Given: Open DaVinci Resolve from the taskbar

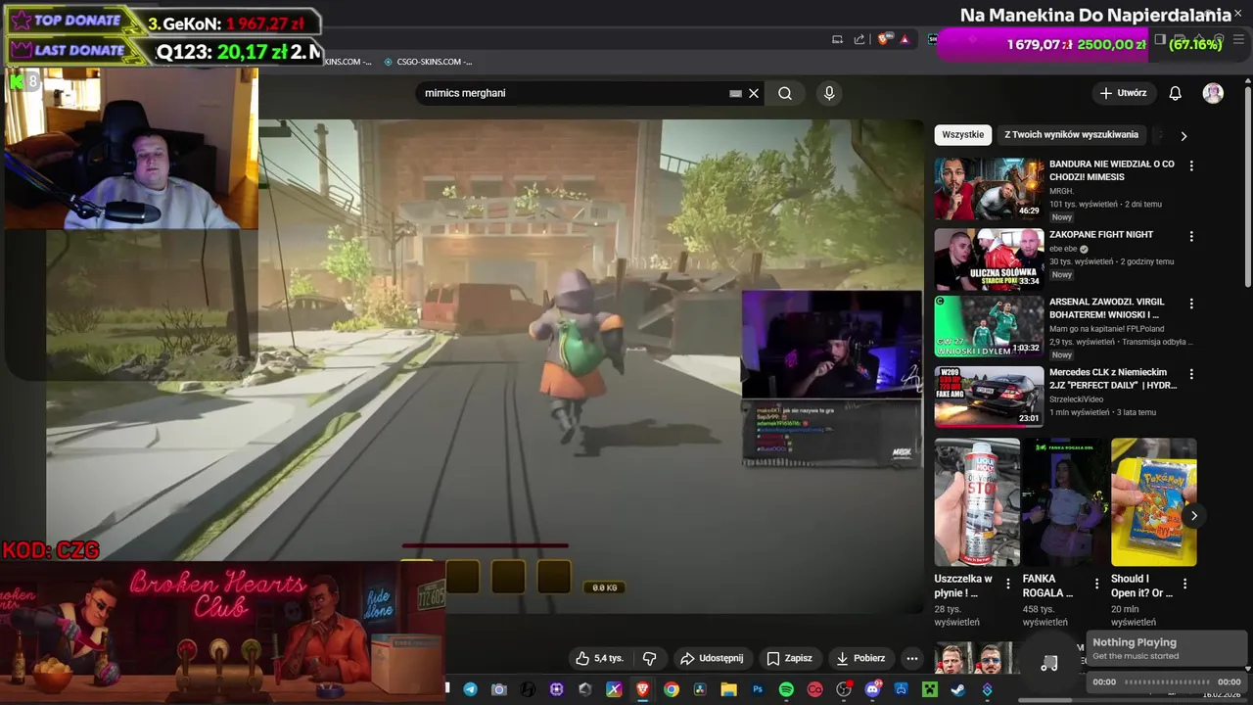Looking at the screenshot, I should [700, 689].
